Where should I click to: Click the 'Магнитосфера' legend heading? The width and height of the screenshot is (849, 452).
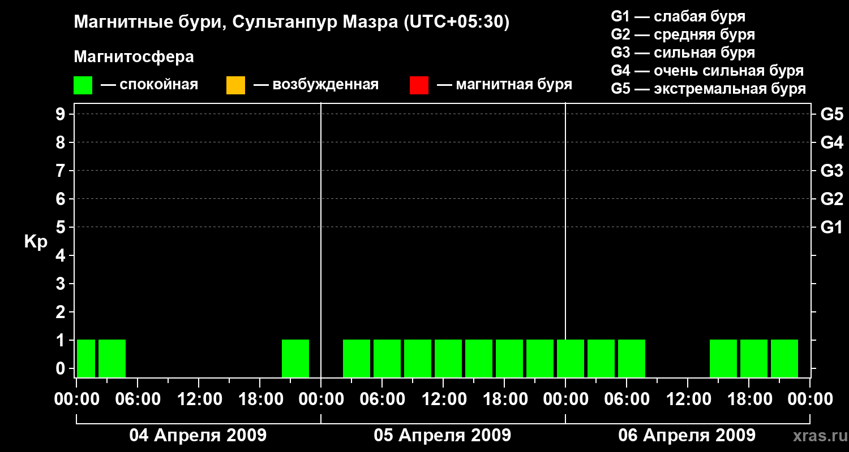click(134, 57)
